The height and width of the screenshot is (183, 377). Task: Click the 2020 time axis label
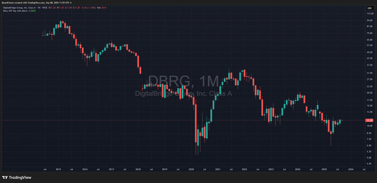(191, 169)
